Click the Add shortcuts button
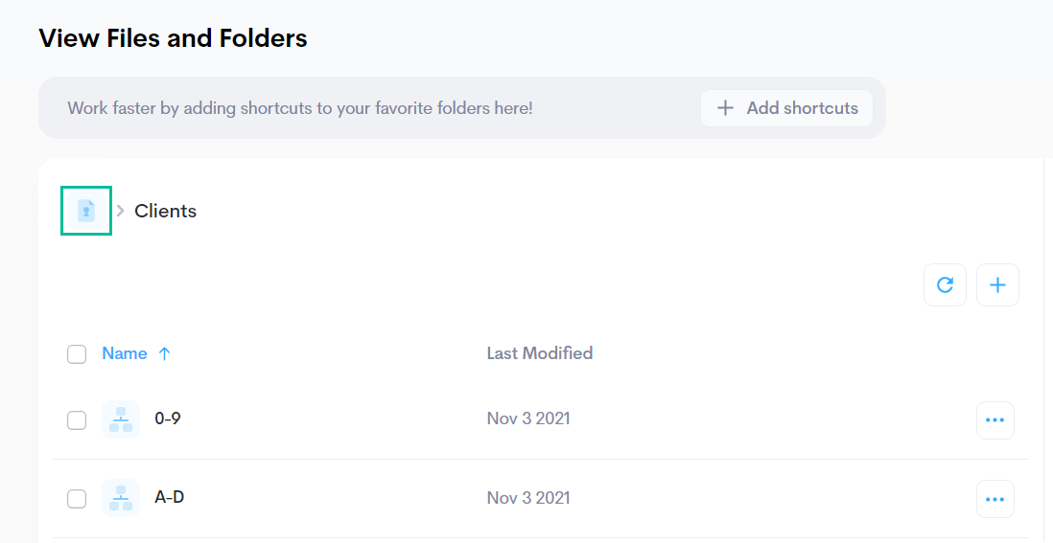 click(x=787, y=108)
